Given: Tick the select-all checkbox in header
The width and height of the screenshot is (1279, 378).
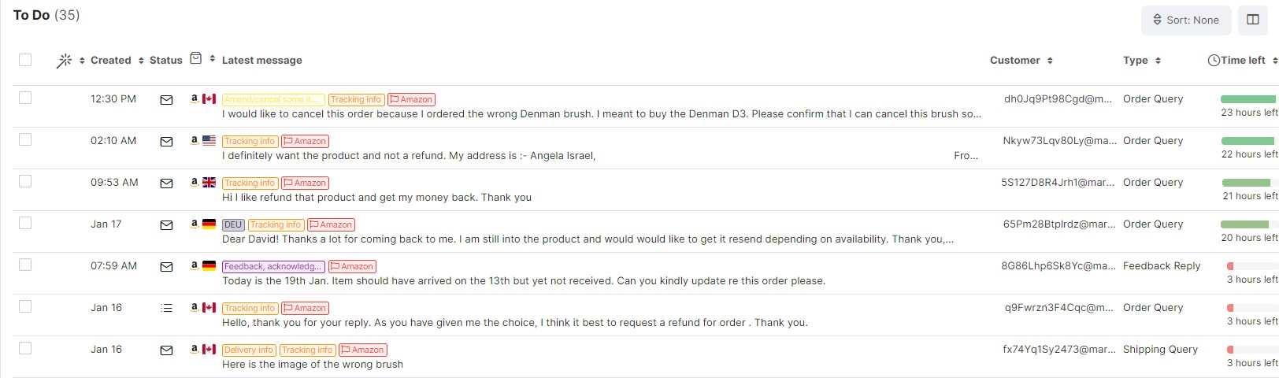Looking at the screenshot, I should tap(25, 60).
